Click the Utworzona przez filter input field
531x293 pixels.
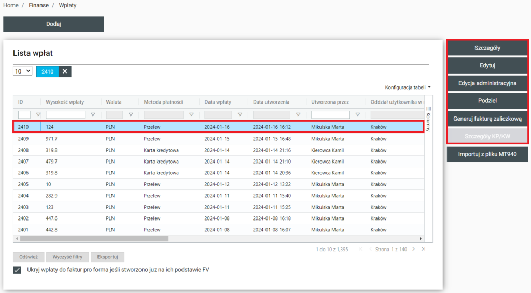(330, 115)
